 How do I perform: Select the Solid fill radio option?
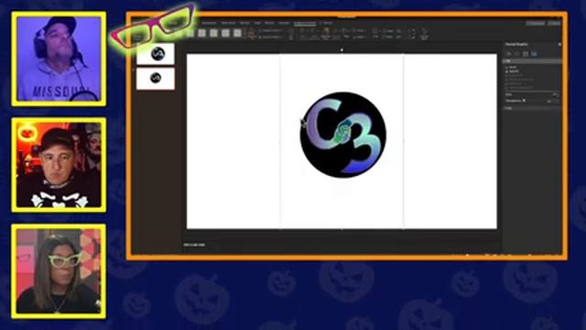point(513,71)
